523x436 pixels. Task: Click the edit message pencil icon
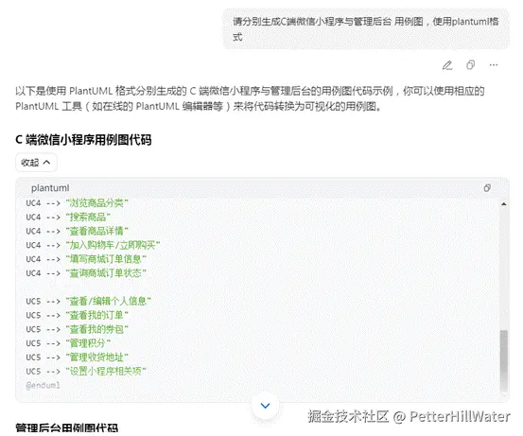coord(447,65)
